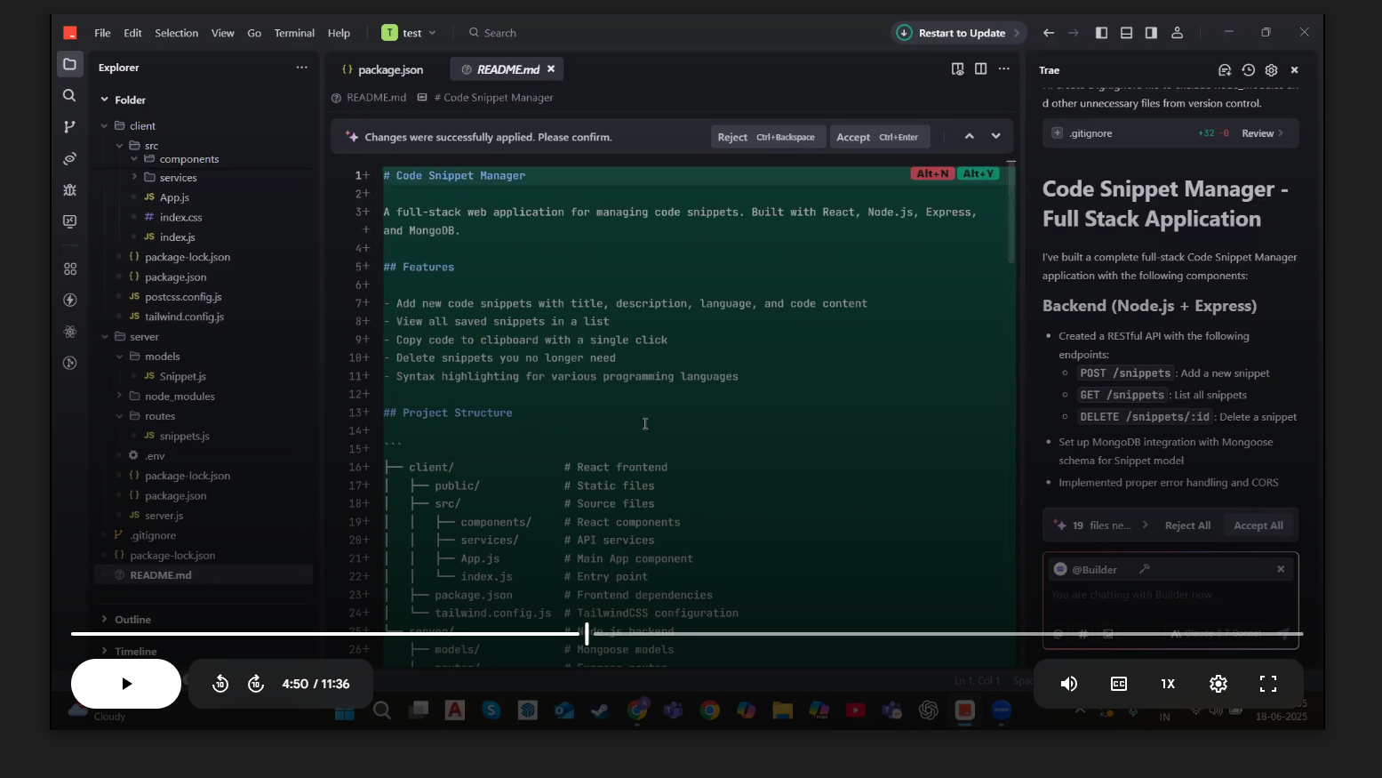This screenshot has height=778, width=1382.
Task: Close the Trae side panel
Action: tap(1294, 70)
